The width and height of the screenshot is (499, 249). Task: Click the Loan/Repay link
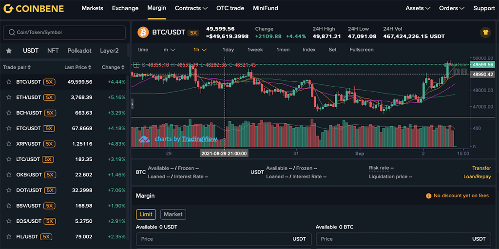coord(477,176)
